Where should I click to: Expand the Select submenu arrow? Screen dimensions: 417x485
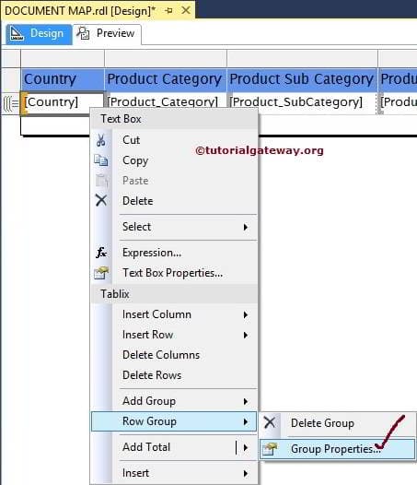246,227
